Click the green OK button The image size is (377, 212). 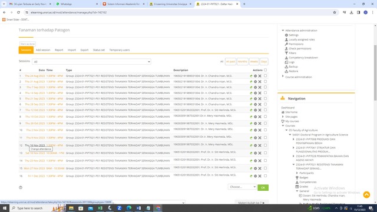tap(263, 188)
